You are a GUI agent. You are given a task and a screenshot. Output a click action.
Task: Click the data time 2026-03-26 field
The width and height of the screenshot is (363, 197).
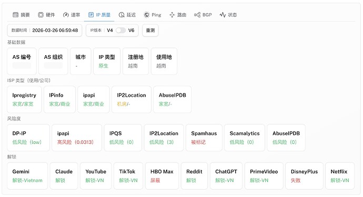[x=44, y=30]
